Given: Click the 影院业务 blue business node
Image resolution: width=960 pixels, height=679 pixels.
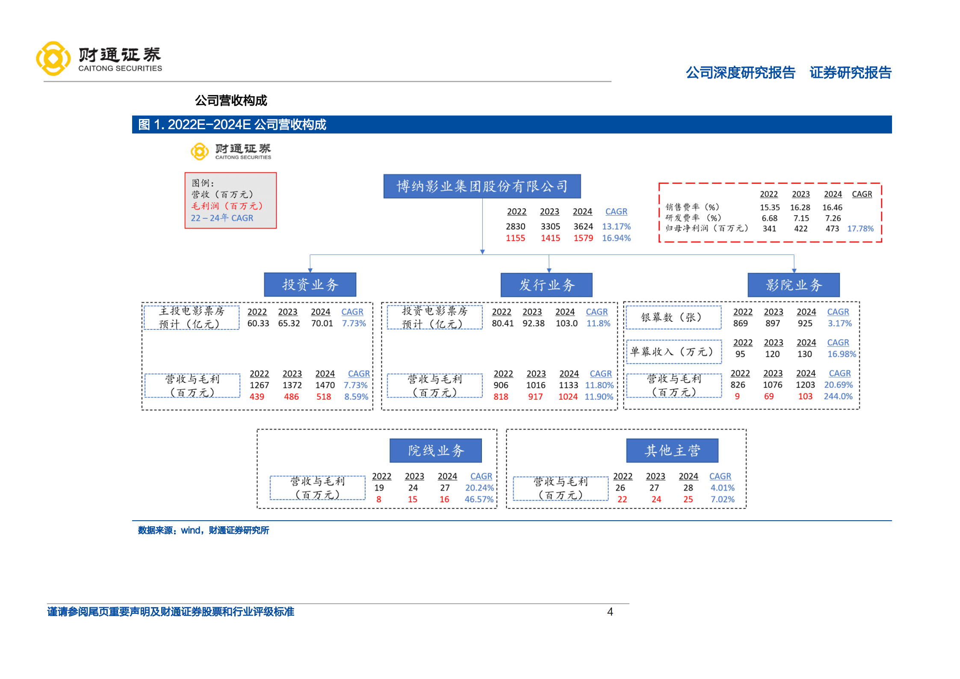Looking at the screenshot, I should coord(793,285).
